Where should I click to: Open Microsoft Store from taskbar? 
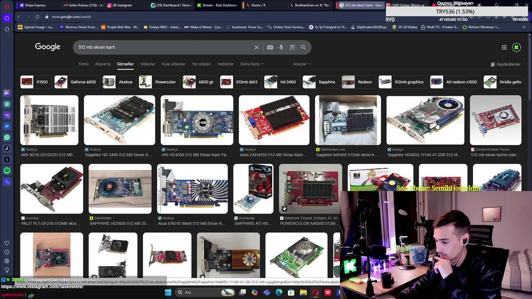[291, 292]
